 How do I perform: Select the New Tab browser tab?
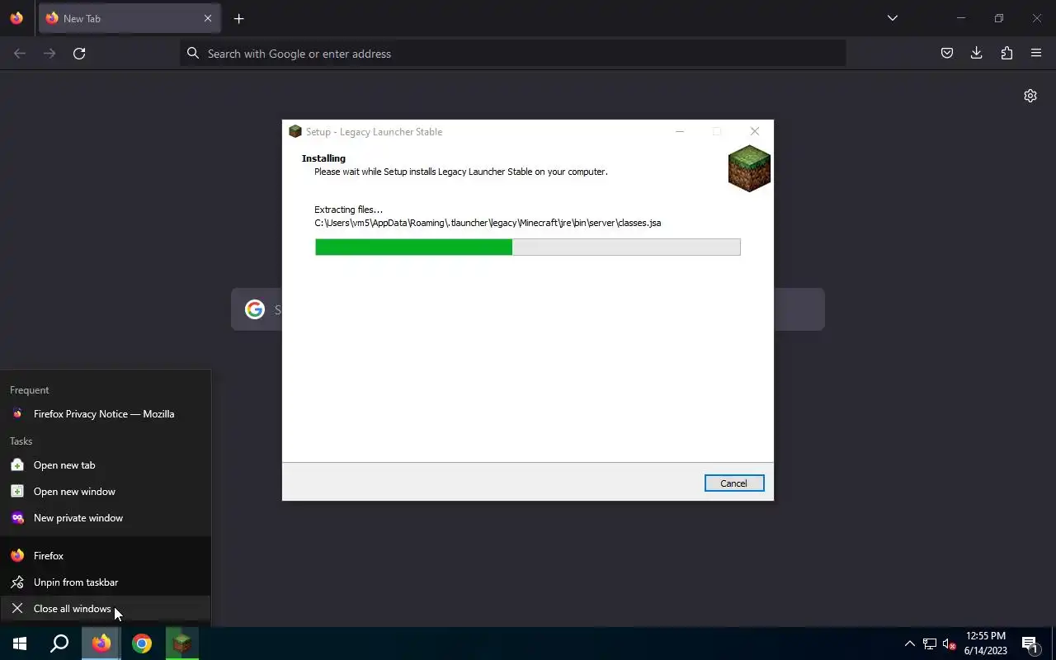(x=130, y=18)
